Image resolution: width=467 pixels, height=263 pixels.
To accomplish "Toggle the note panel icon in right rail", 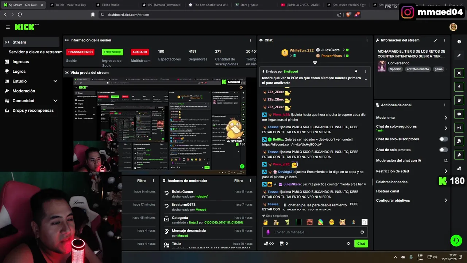I will tap(459, 100).
